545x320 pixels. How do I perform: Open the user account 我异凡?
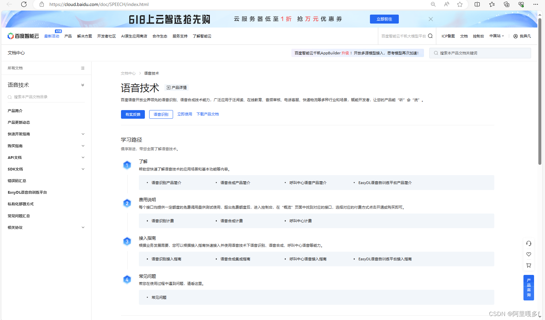(522, 36)
